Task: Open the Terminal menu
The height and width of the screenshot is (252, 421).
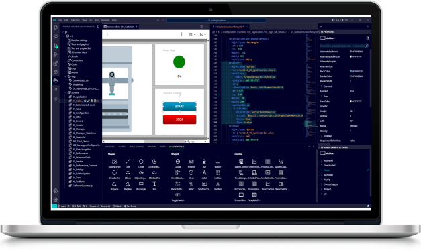Action: click(x=105, y=20)
